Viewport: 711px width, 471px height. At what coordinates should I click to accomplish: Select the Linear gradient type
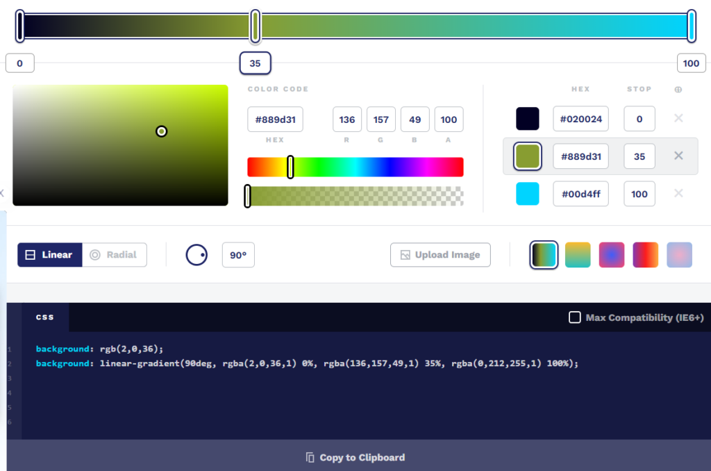[49, 255]
